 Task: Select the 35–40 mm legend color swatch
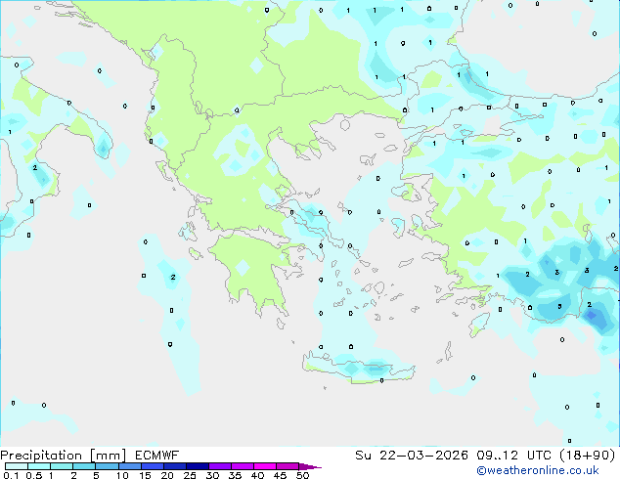click(x=243, y=466)
